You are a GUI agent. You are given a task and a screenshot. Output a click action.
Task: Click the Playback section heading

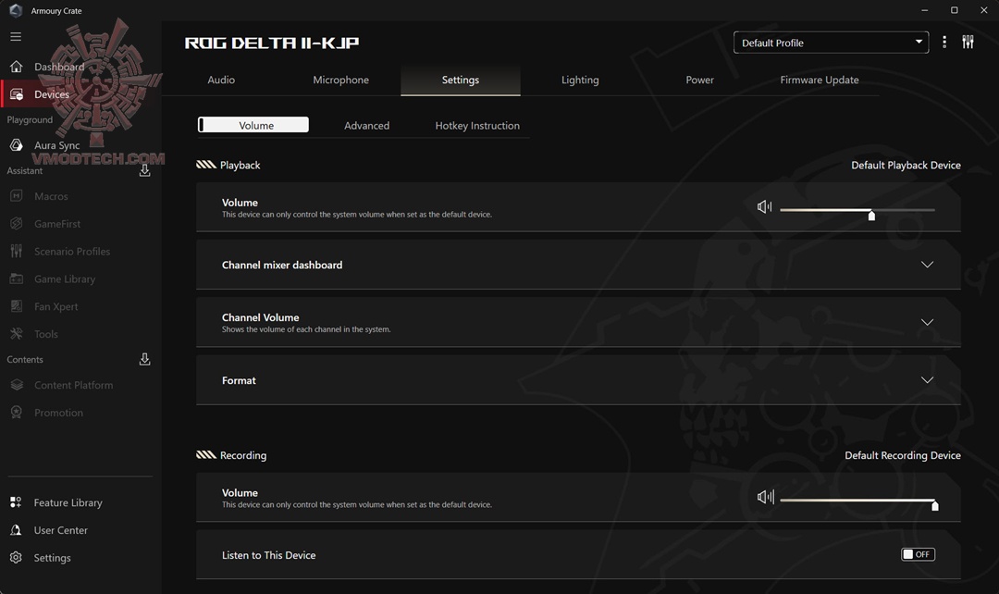point(240,165)
